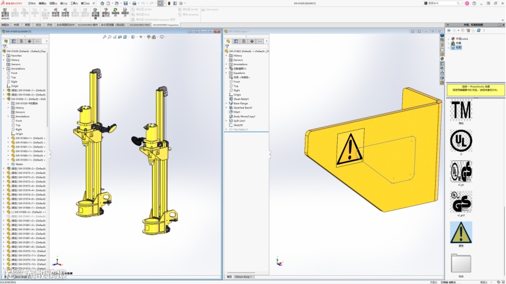Open the SOLIDWORKS Inspection ribbon tab
The height and width of the screenshot is (284, 506).
click(165, 25)
